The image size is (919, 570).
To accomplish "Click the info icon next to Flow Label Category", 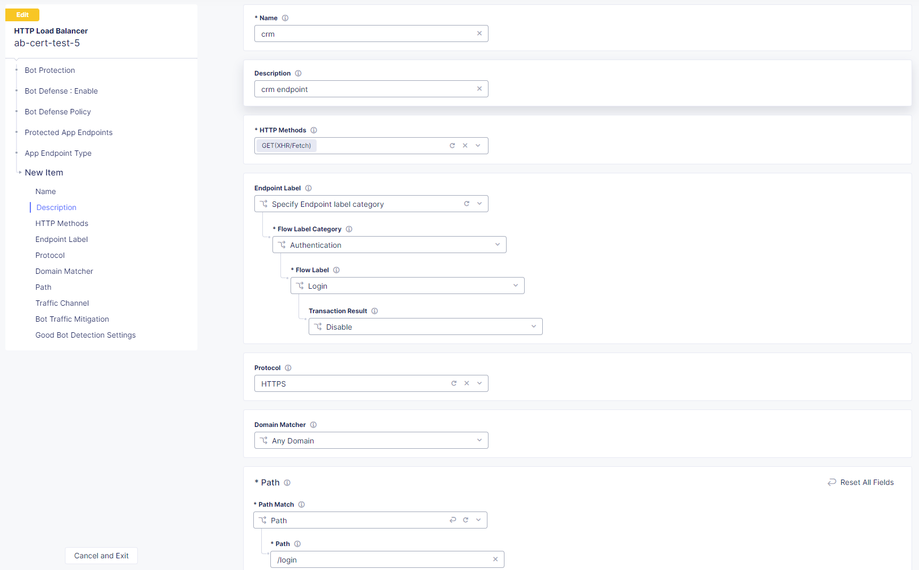I will [x=349, y=229].
